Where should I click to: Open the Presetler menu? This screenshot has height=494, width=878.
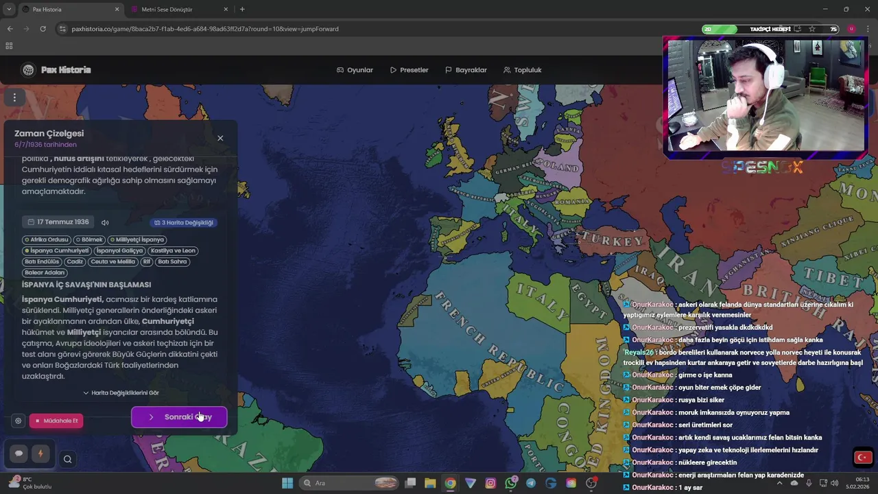pyautogui.click(x=409, y=70)
